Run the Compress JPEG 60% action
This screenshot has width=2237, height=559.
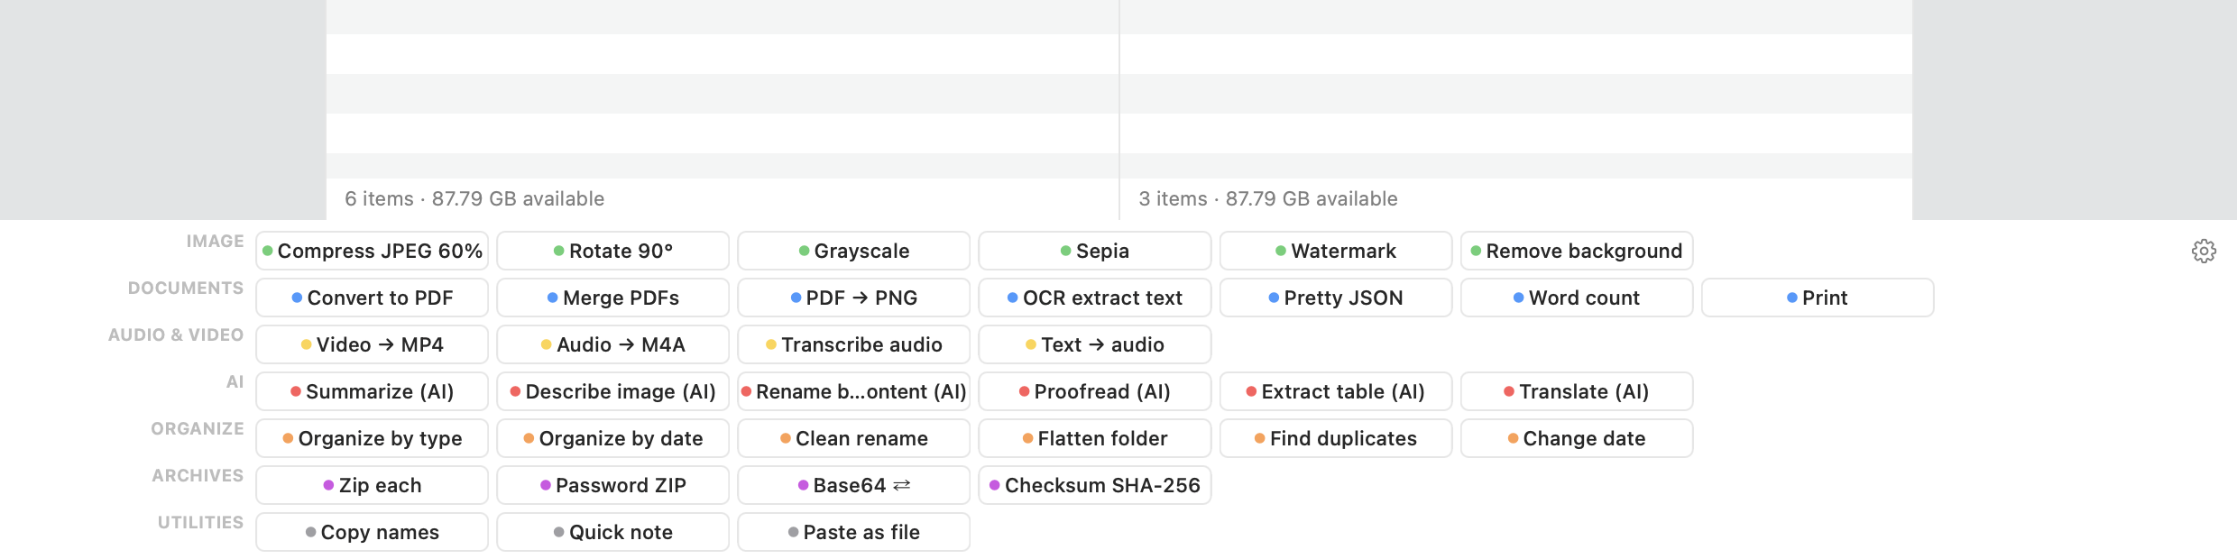(372, 251)
